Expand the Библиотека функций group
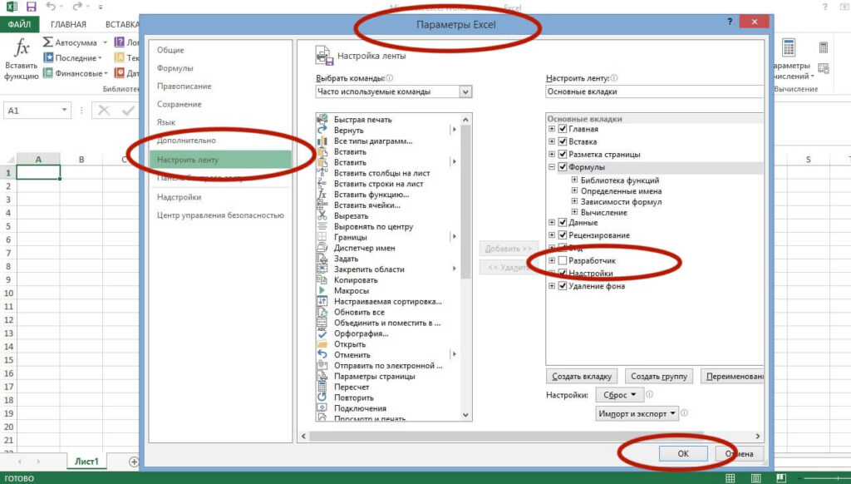Image resolution: width=851 pixels, height=484 pixels. pyautogui.click(x=574, y=180)
